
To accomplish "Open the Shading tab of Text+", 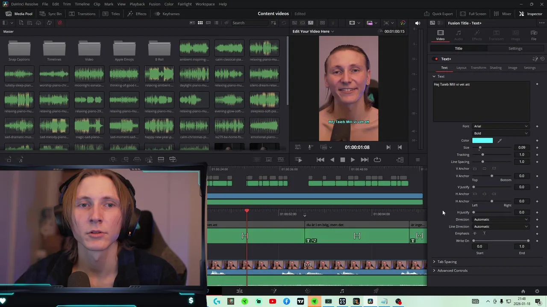I will [495, 67].
